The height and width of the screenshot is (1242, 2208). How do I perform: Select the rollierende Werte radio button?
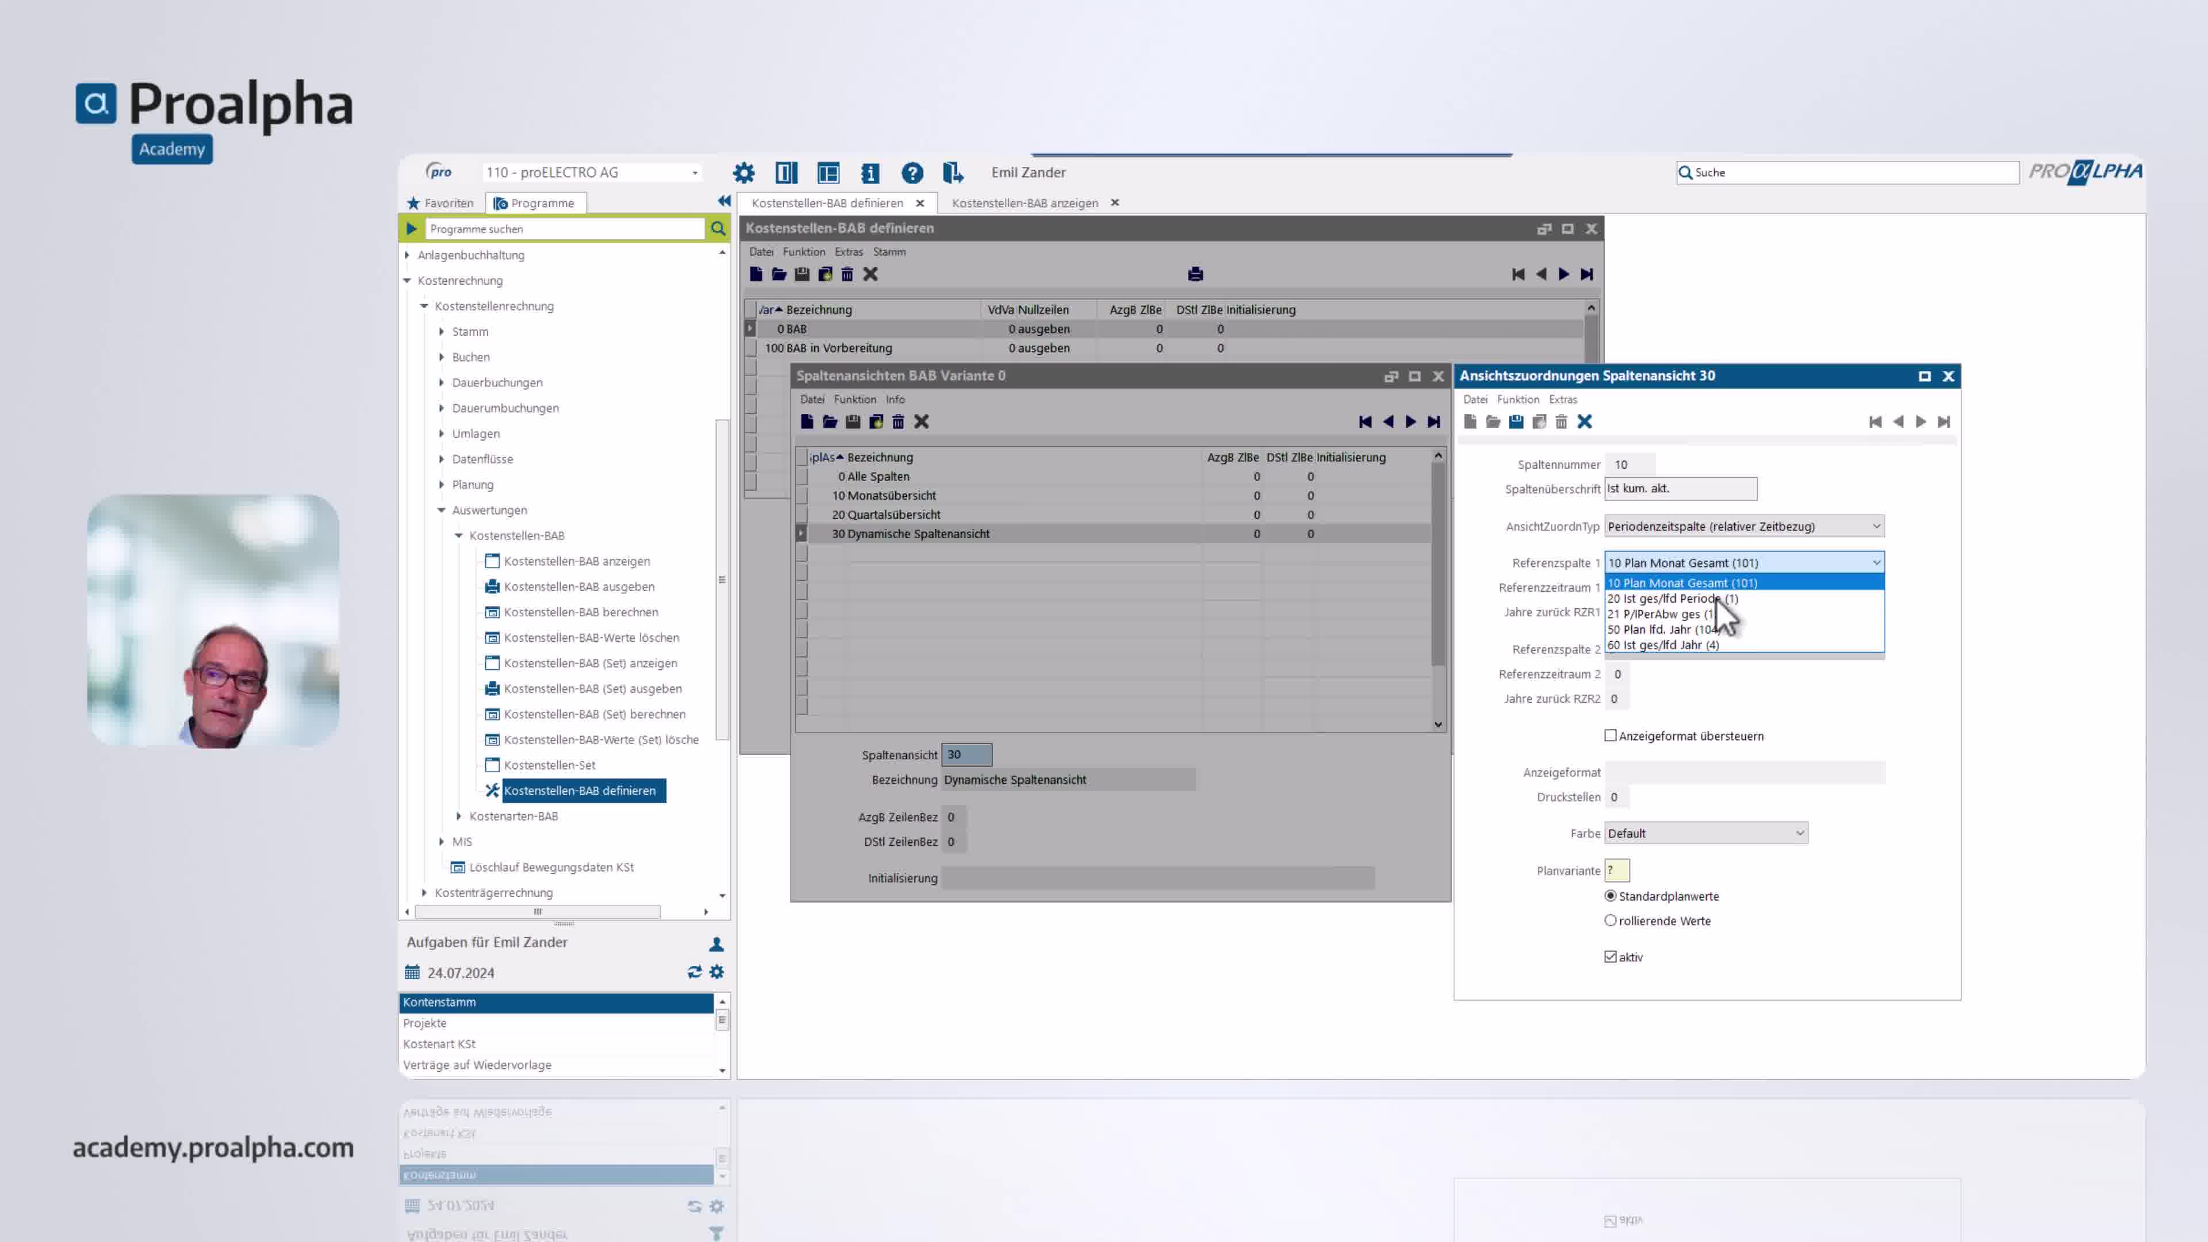[x=1611, y=921]
